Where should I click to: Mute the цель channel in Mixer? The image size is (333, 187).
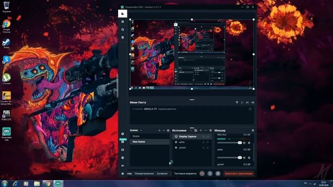click(245, 158)
